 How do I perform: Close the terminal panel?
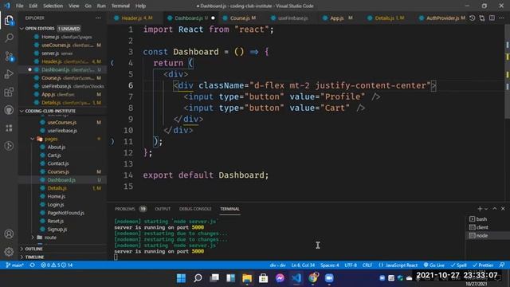tap(503, 209)
